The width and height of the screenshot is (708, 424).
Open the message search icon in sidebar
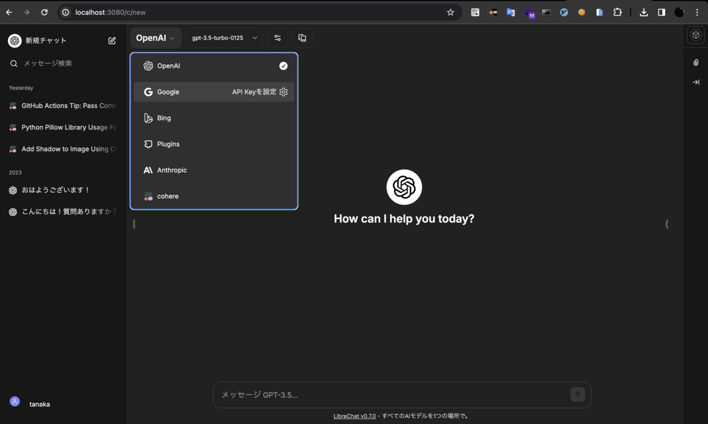point(14,62)
